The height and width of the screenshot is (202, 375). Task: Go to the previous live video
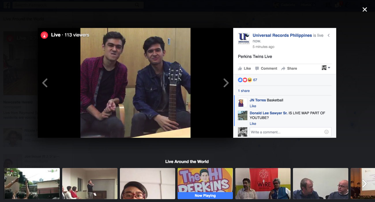coord(45,83)
